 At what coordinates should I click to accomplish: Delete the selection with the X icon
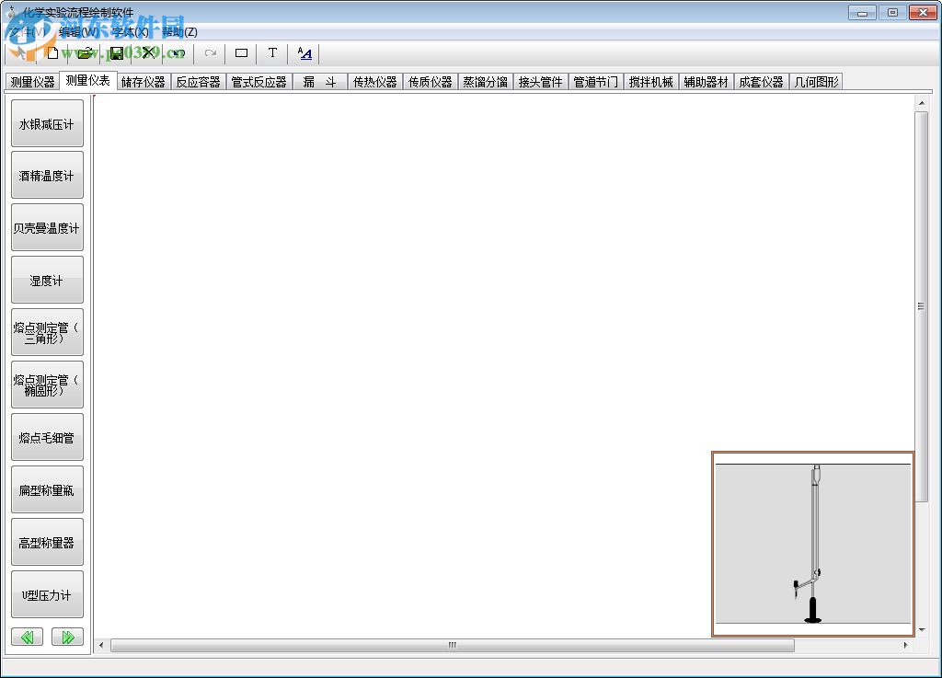pyautogui.click(x=148, y=53)
